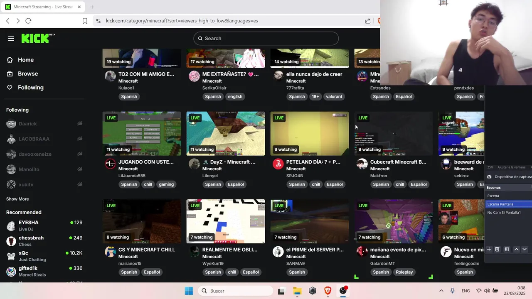Open CS Y MINECRAFT CHILL thumbnail

coord(142,221)
